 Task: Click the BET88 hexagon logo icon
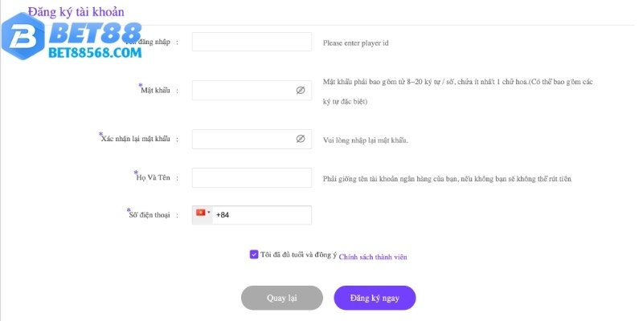[x=23, y=36]
